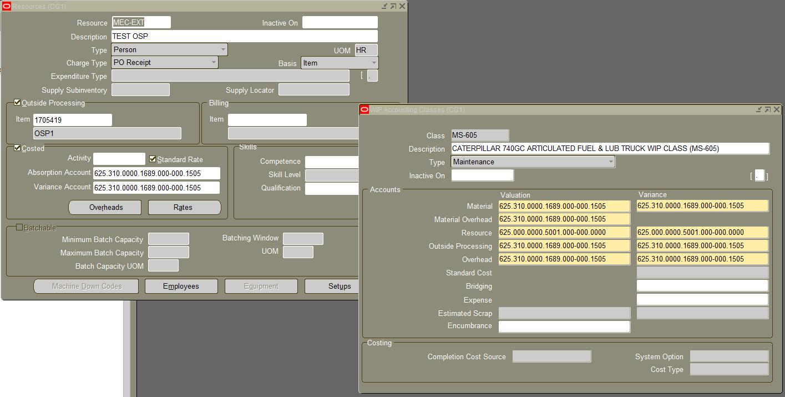Image resolution: width=785 pixels, height=397 pixels.
Task: Click the Standard Cost Variance field
Action: pos(702,273)
